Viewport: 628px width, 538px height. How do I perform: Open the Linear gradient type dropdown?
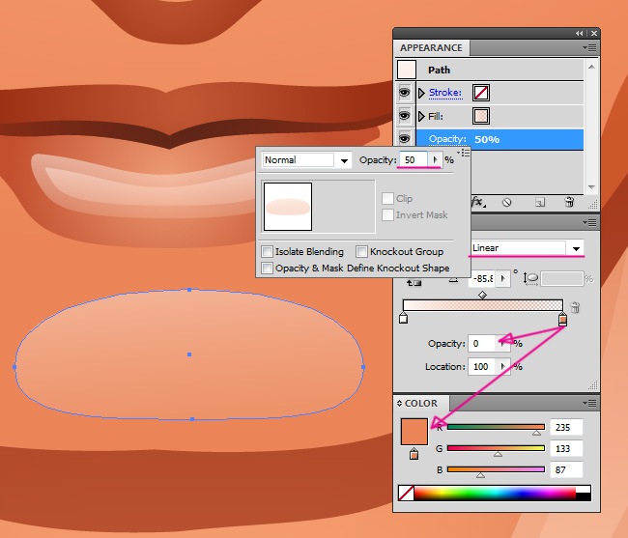click(577, 248)
